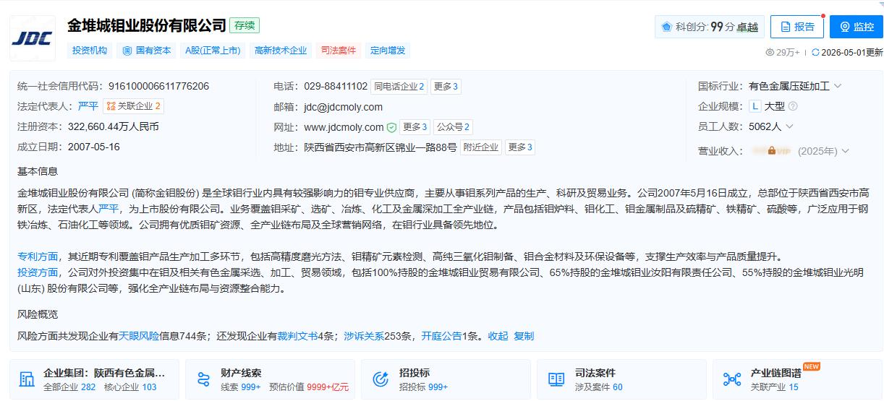Open the 投资方面 link
This screenshot has height=401, width=884.
(x=38, y=272)
